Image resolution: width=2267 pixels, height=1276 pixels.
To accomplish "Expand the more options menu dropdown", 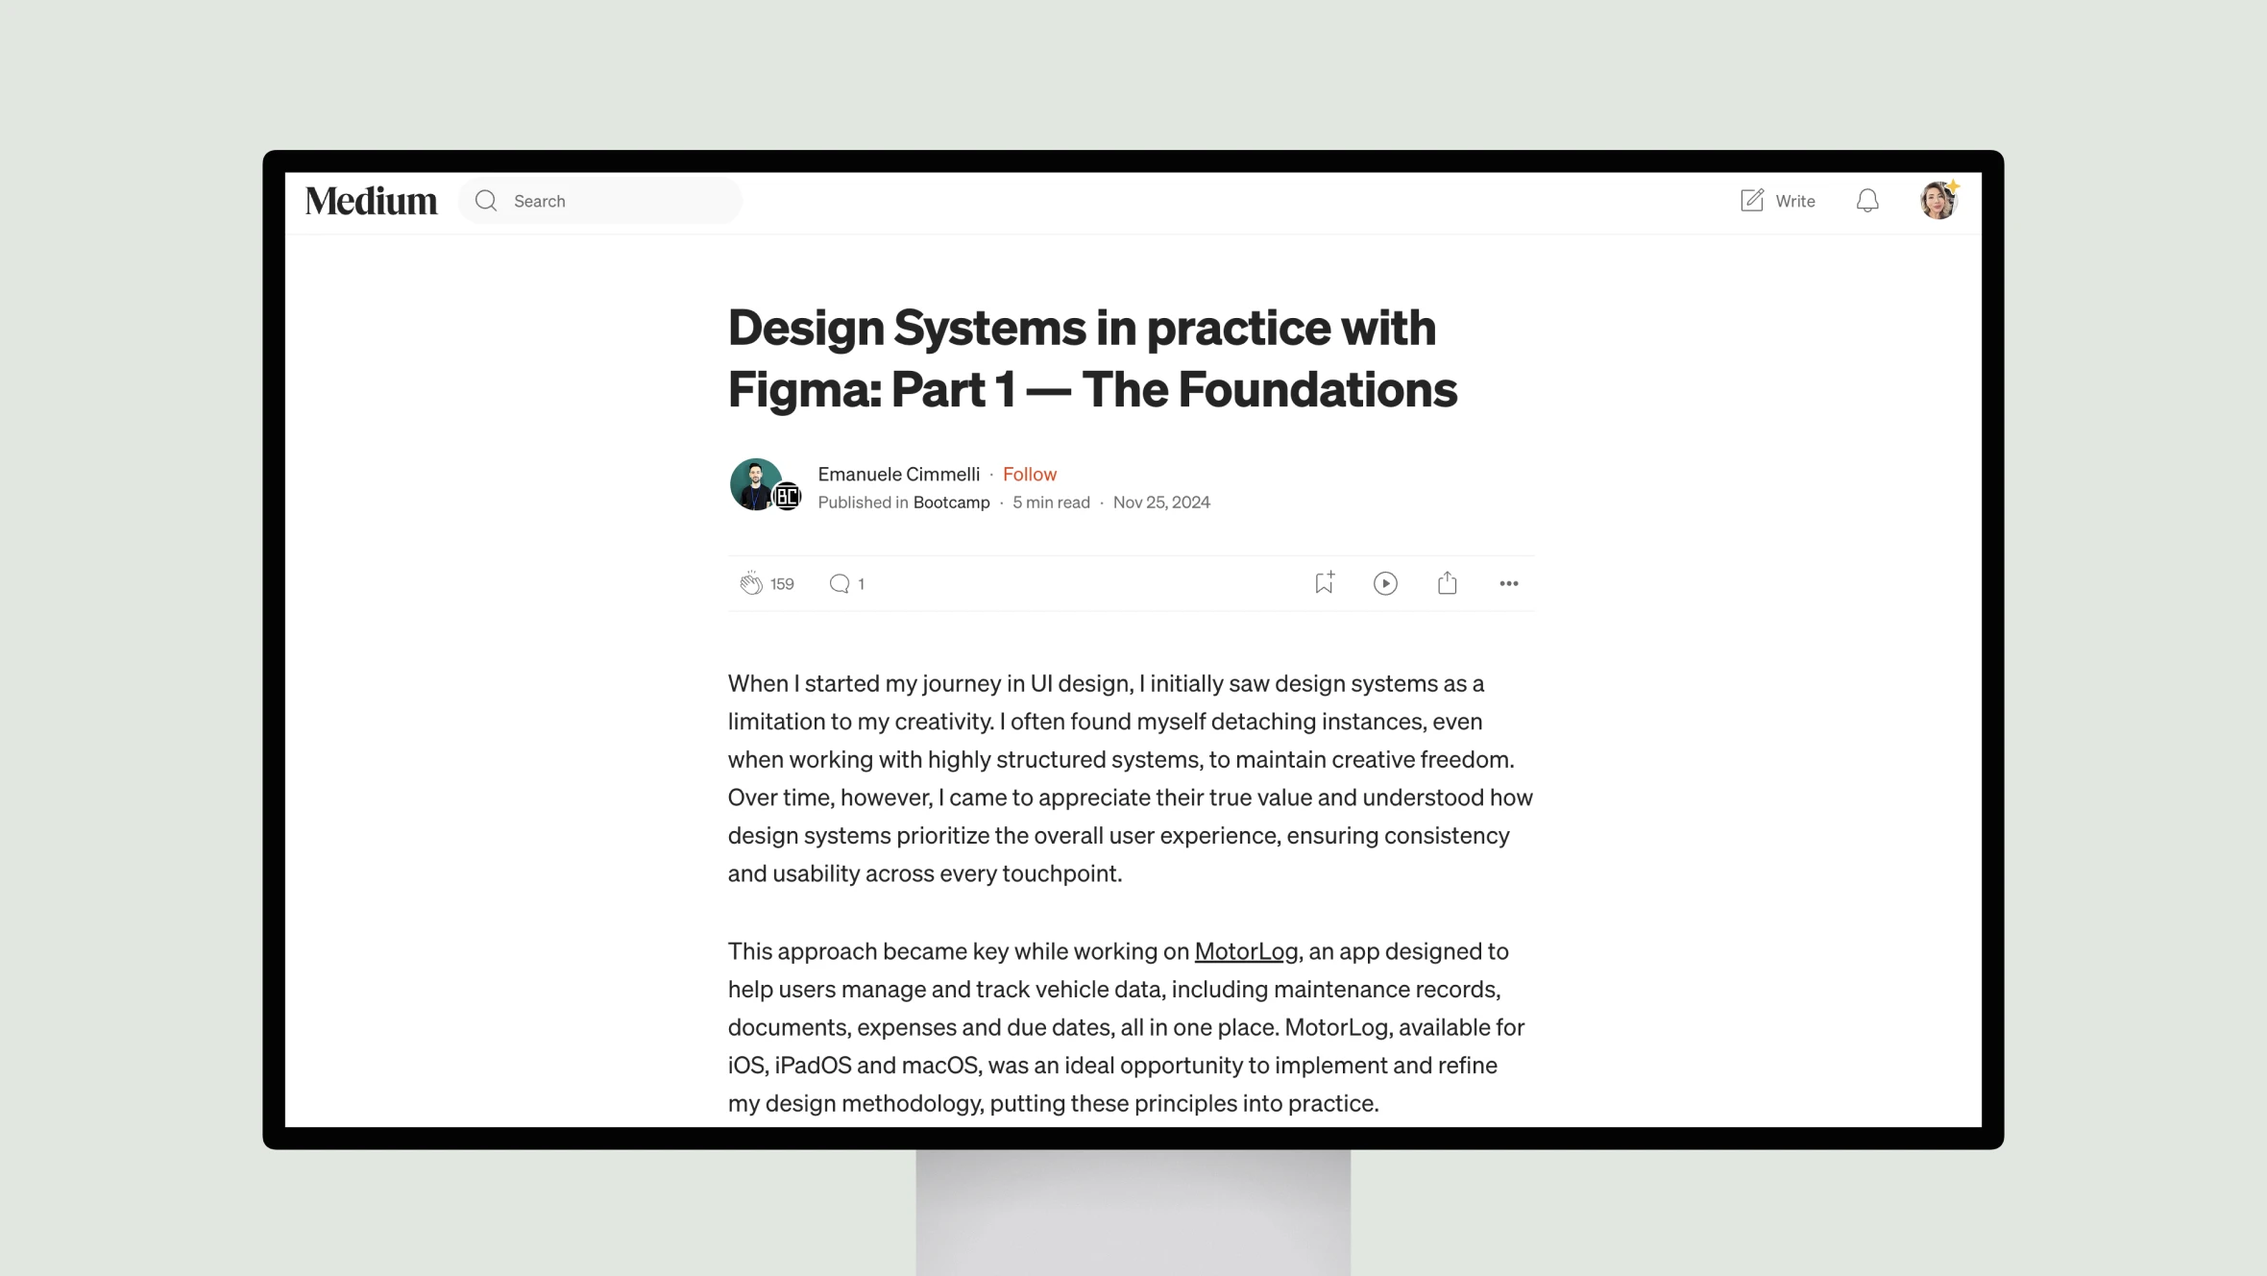I will 1507,582.
